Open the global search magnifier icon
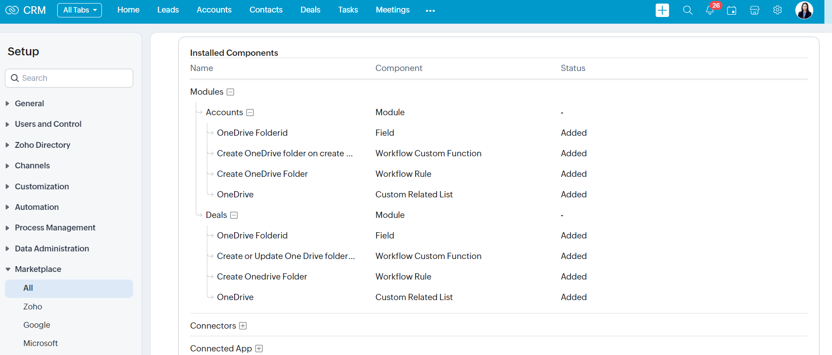Image resolution: width=832 pixels, height=355 pixels. click(x=688, y=10)
